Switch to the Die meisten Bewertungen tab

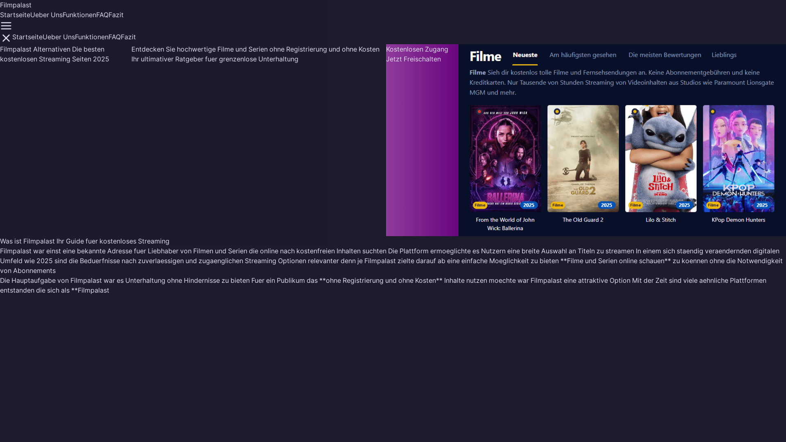(664, 55)
